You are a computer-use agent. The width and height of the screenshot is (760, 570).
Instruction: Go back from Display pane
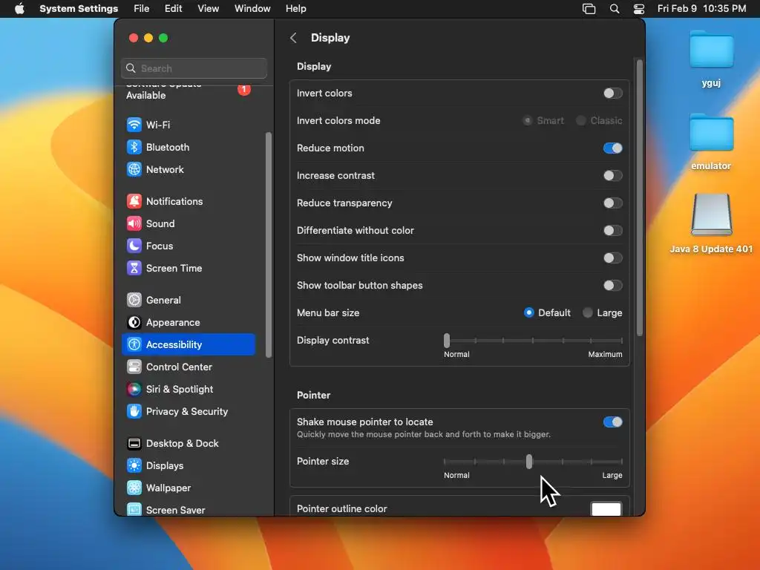tap(293, 38)
